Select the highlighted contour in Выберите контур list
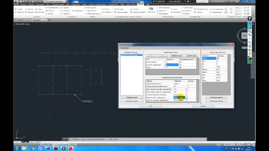Screen dimensions: 269x151 [132, 55]
